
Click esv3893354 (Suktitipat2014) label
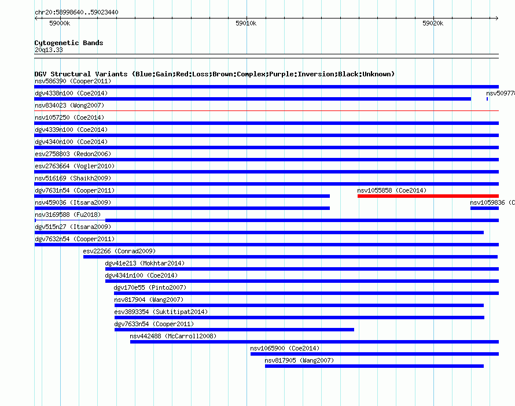(161, 312)
